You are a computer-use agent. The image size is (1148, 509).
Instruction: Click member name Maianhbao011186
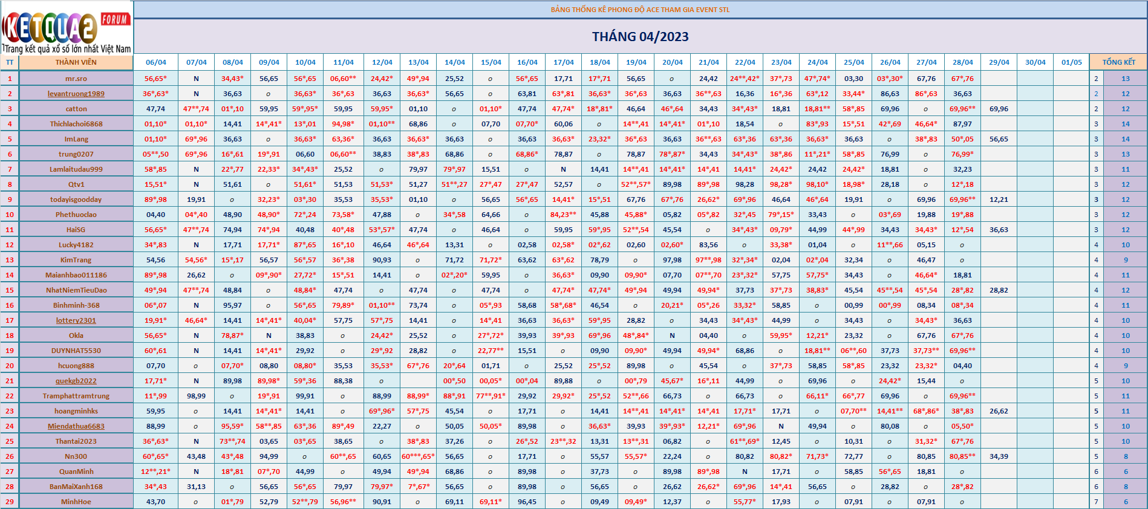point(76,275)
